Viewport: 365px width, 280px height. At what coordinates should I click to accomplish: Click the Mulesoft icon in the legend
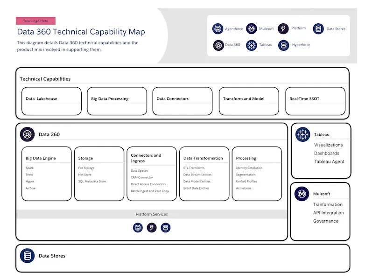[x=252, y=28]
